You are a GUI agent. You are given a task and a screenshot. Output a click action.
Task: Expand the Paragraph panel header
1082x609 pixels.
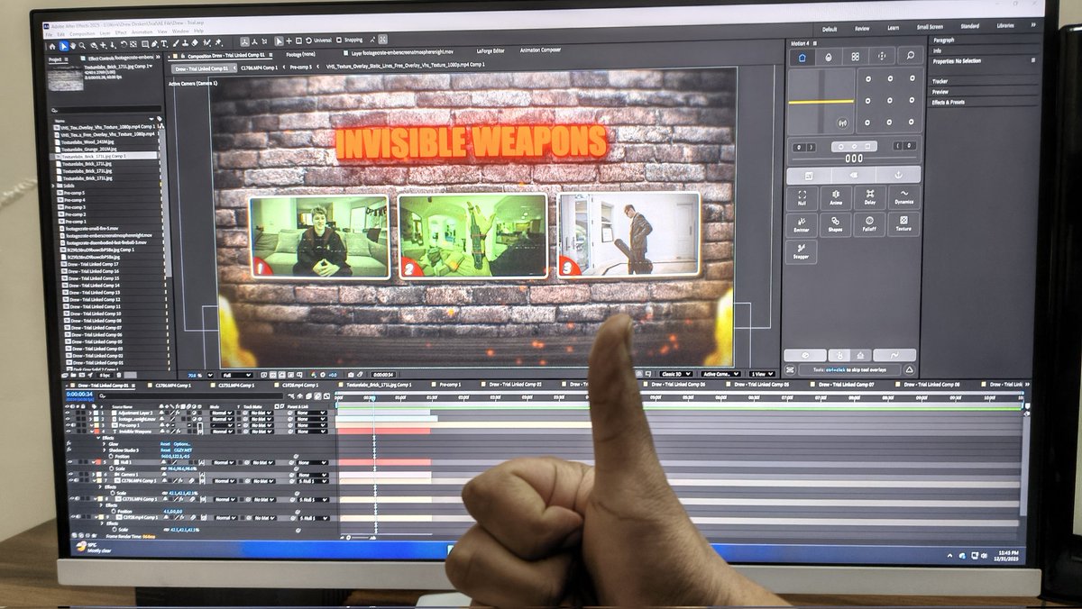[x=943, y=41]
